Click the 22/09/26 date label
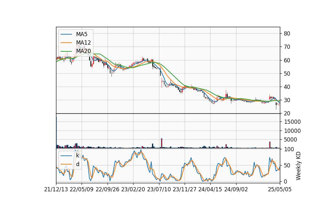Viewport: 311px width, 223px height. 108,189
